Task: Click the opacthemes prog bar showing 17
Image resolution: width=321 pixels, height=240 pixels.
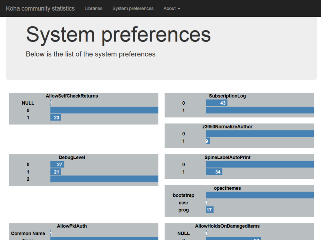Action: (209, 210)
